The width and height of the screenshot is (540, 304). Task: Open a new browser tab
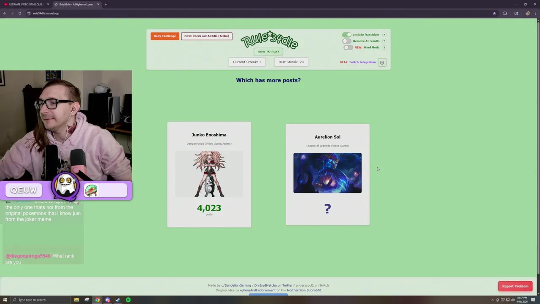point(106,4)
